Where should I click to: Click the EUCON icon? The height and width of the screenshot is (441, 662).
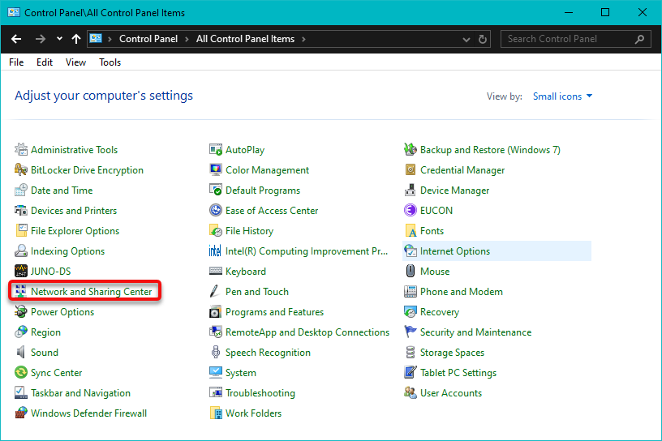[x=411, y=211]
